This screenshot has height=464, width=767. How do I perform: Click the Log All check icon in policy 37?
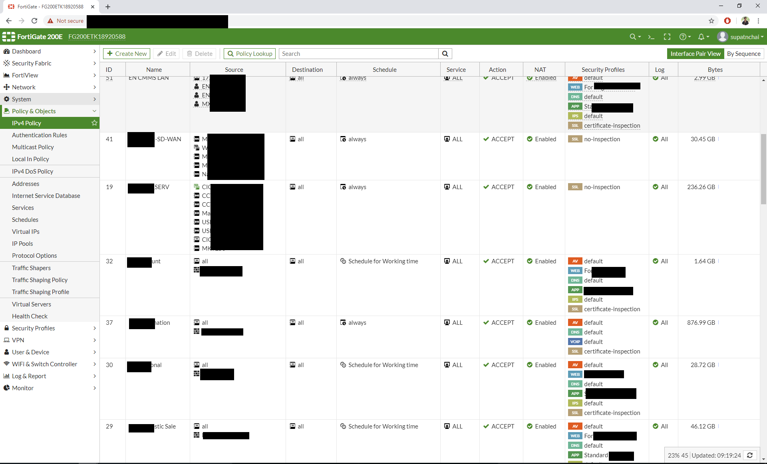(x=656, y=322)
